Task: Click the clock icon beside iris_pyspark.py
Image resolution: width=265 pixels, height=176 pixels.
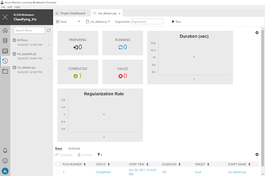Action: pos(14,54)
